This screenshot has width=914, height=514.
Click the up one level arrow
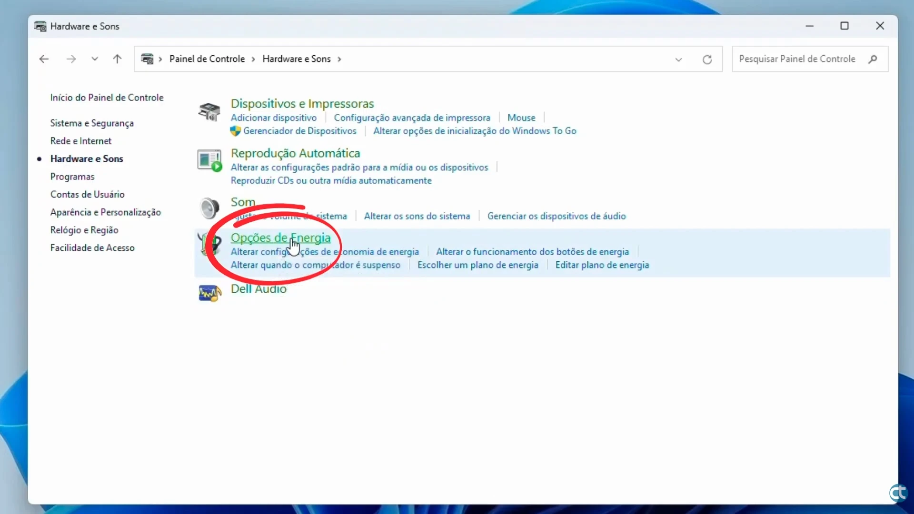(x=117, y=59)
